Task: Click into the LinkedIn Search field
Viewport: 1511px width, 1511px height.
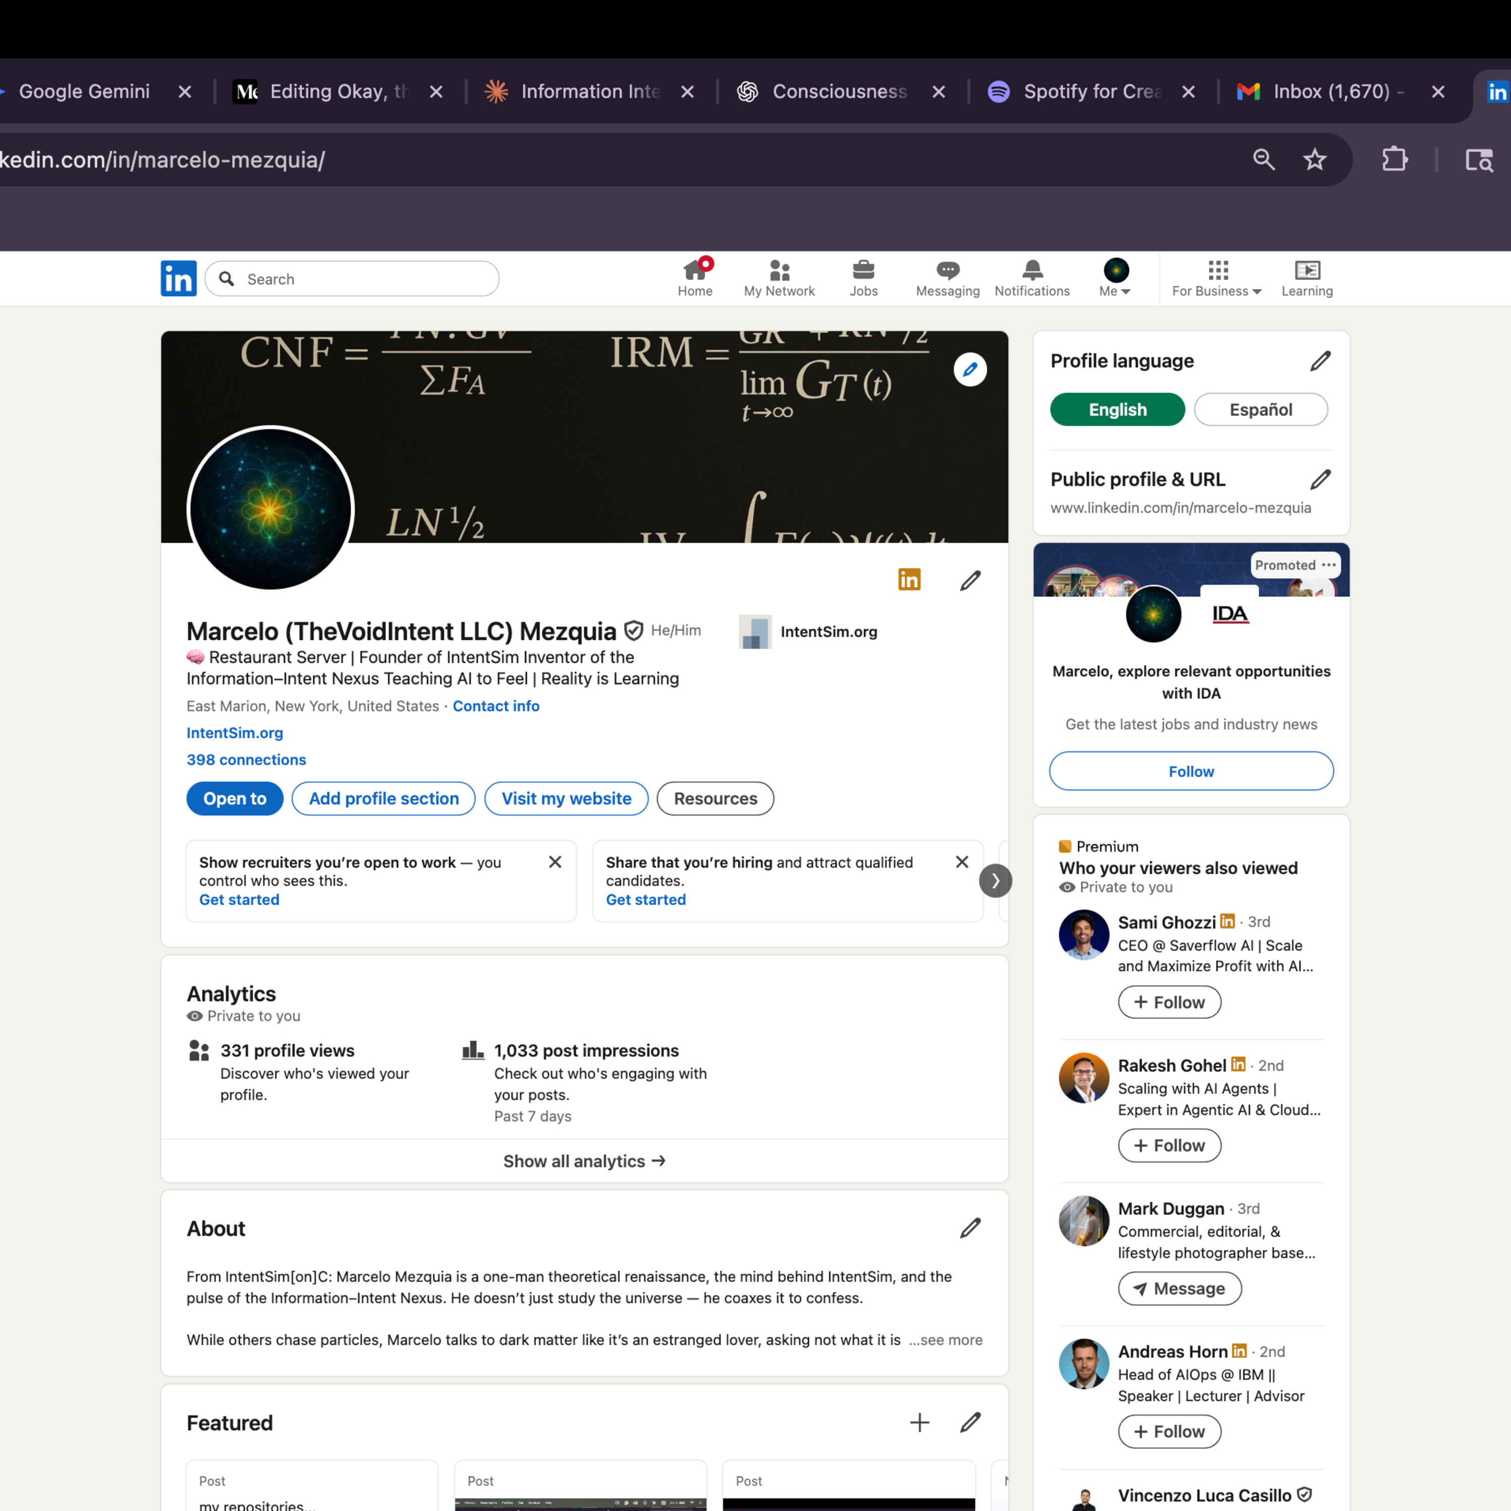Action: pyautogui.click(x=352, y=279)
